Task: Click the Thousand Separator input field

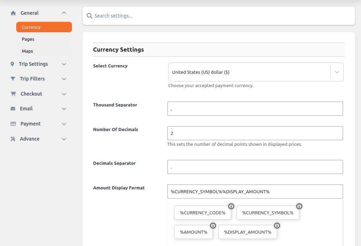Action: tap(255, 109)
